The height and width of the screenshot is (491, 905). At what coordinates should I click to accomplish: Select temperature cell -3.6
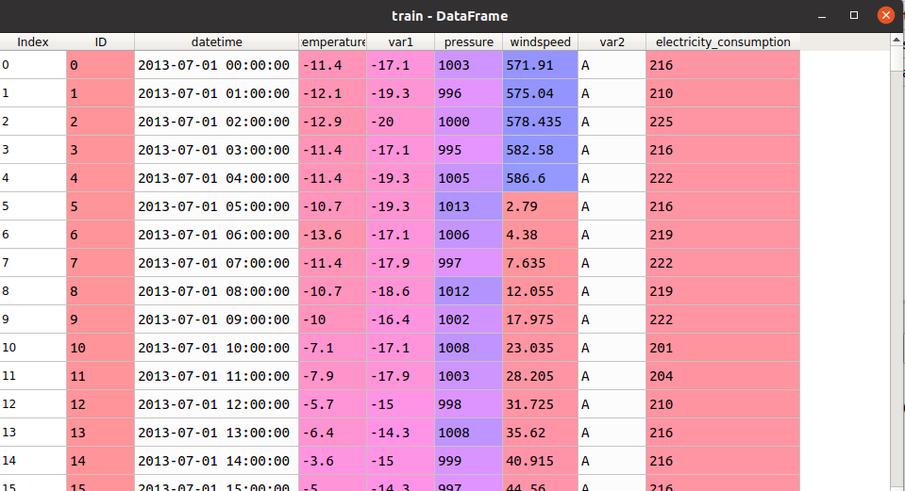(x=332, y=461)
